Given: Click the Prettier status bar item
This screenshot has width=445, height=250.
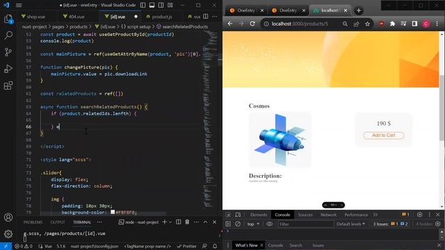Looking at the screenshot, I should tap(186, 247).
